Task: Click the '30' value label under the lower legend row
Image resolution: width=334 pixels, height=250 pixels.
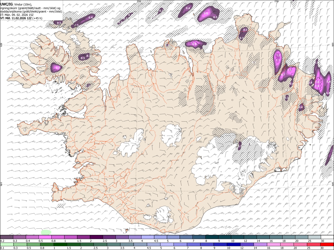Action: coord(322,248)
